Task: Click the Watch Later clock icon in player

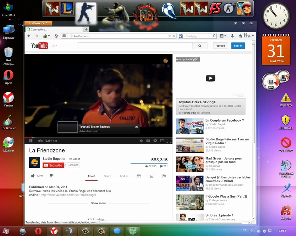Action: click(x=141, y=141)
